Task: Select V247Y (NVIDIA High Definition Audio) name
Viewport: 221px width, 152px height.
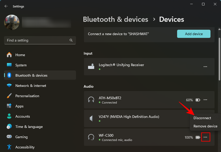Action: point(129,117)
